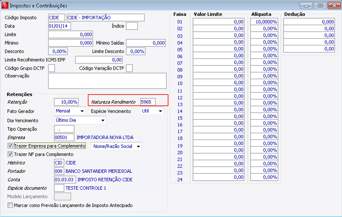Image resolution: width=342 pixels, height=217 pixels.
Task: Close the Impostos e Contribuições window
Action: coord(334,5)
